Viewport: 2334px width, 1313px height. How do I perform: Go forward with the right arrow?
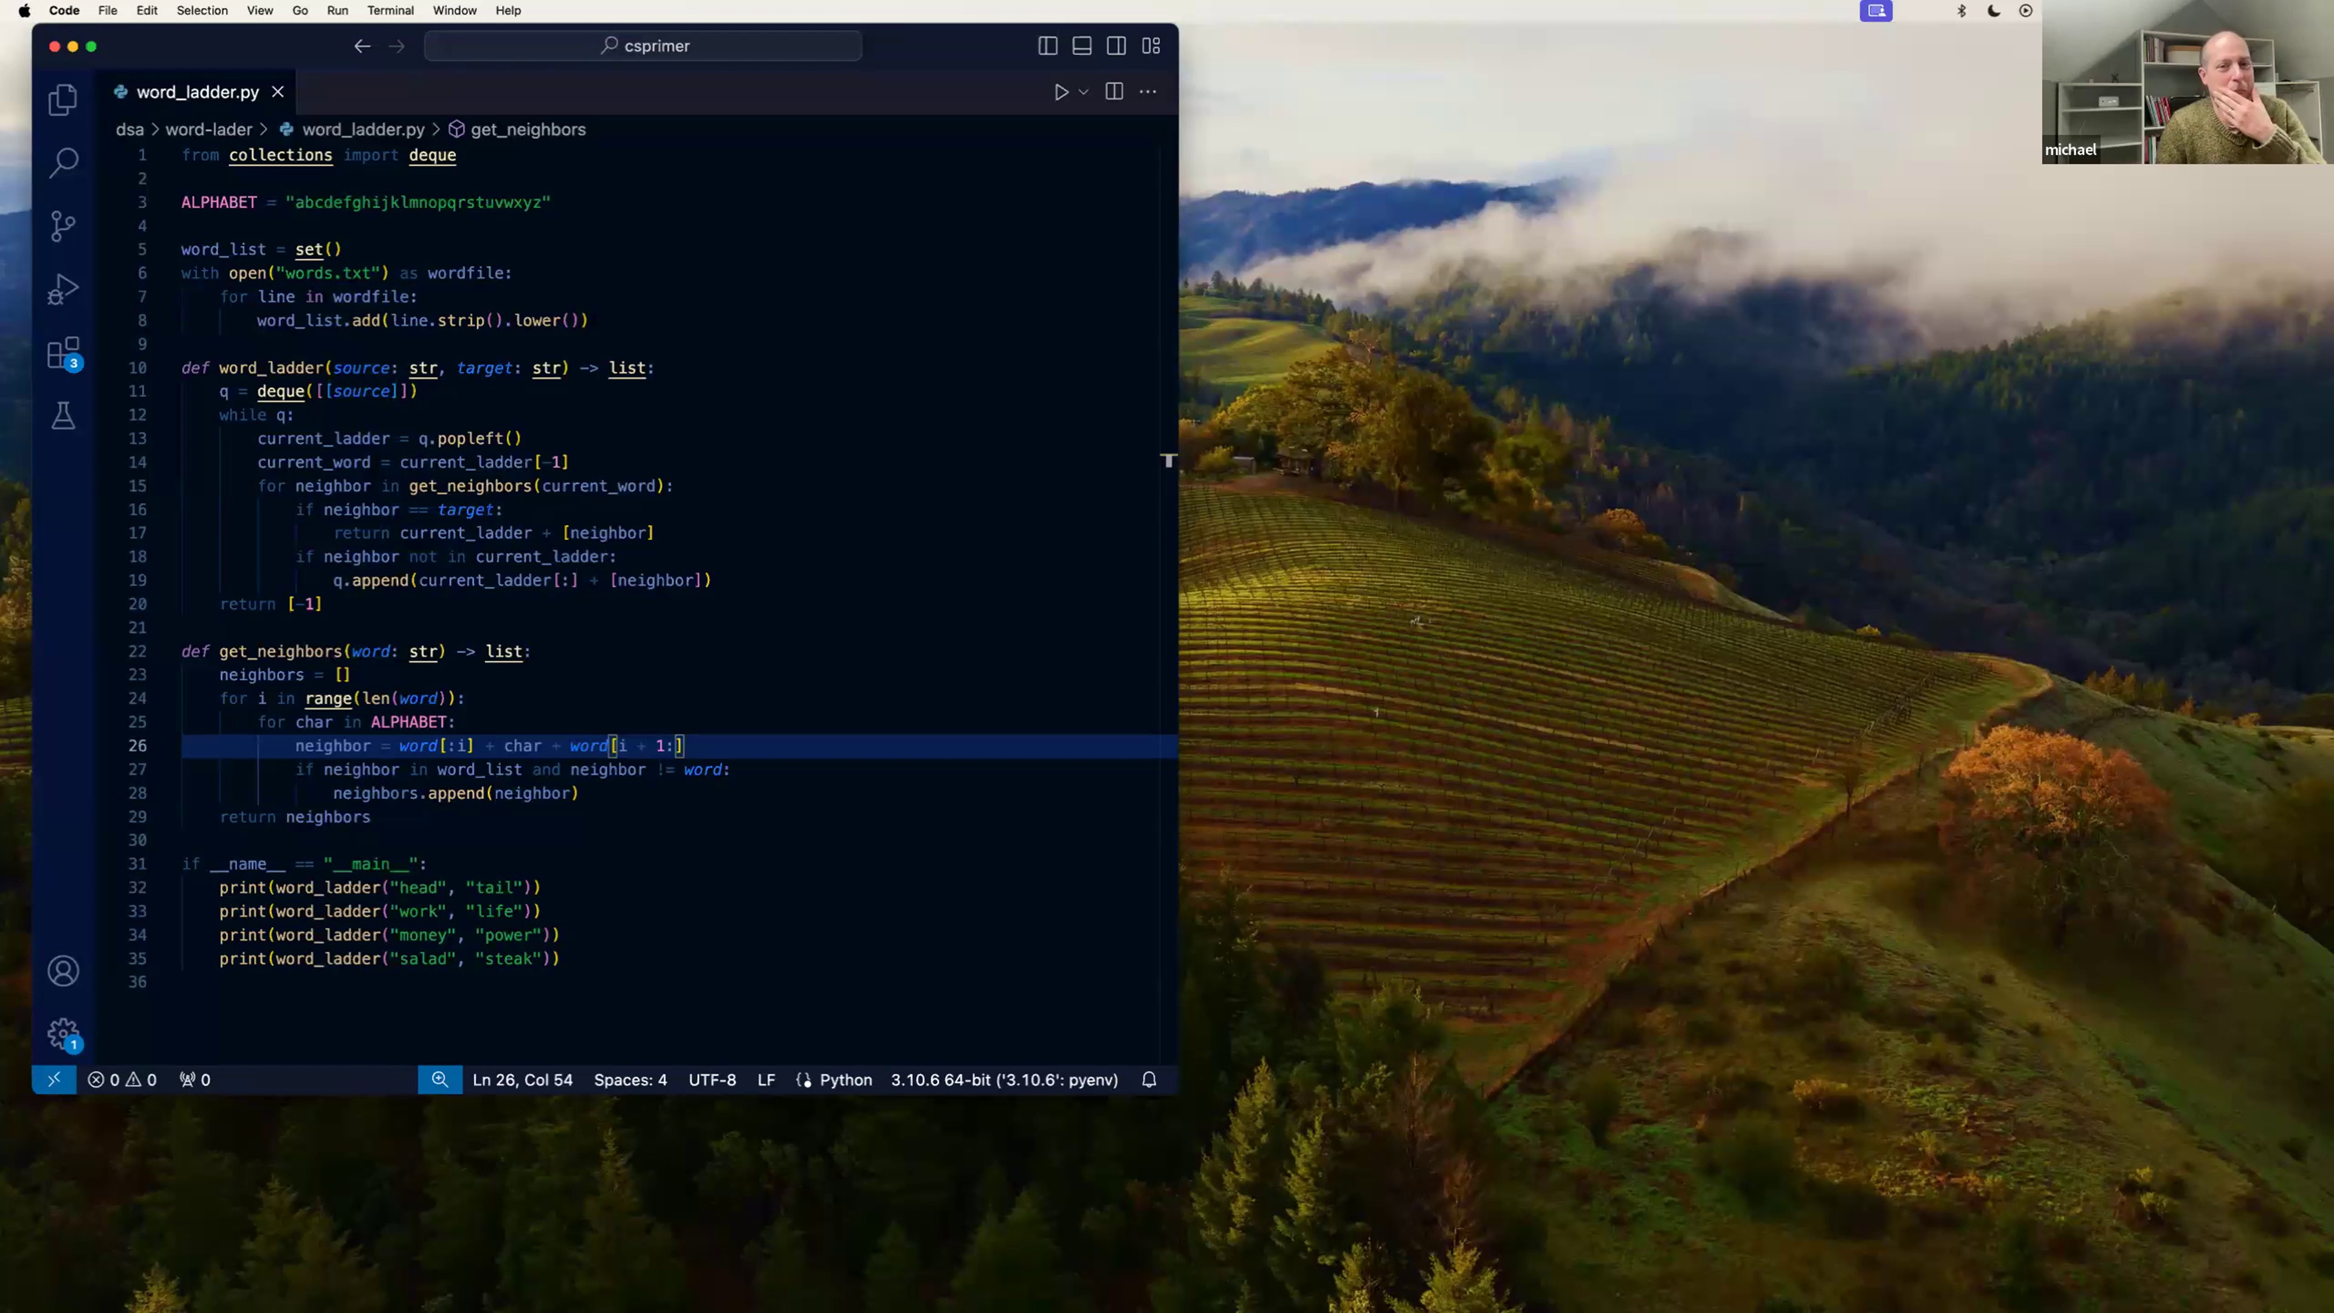click(397, 46)
